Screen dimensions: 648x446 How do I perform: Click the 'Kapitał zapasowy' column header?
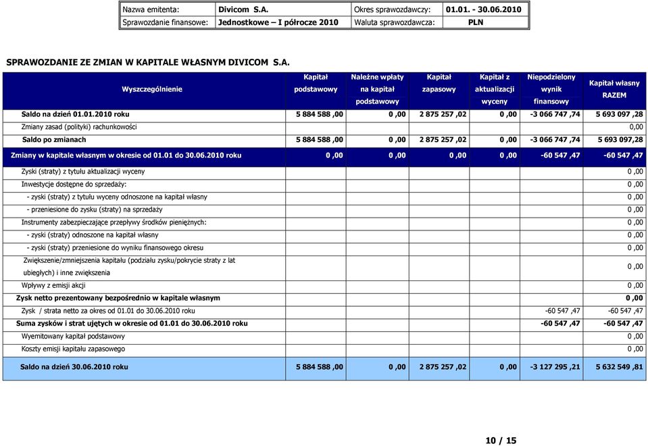439,83
